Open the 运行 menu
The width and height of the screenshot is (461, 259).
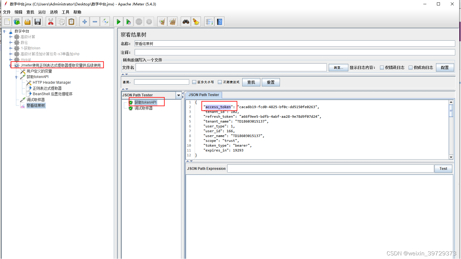(42, 12)
